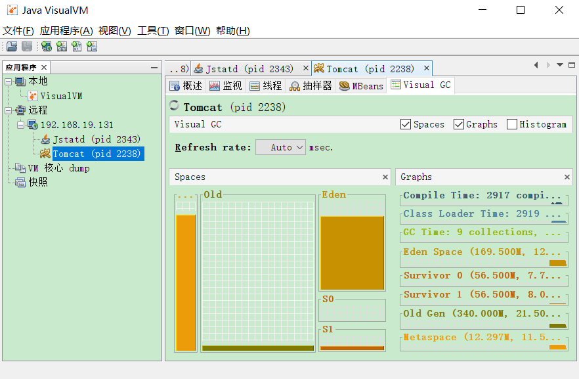Click the Add JMX Connection toolbar icon
Image resolution: width=579 pixels, height=379 pixels.
[x=62, y=47]
